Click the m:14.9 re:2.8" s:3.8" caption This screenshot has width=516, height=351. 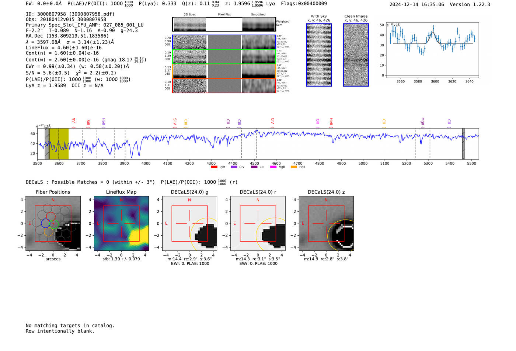pyautogui.click(x=326, y=259)
